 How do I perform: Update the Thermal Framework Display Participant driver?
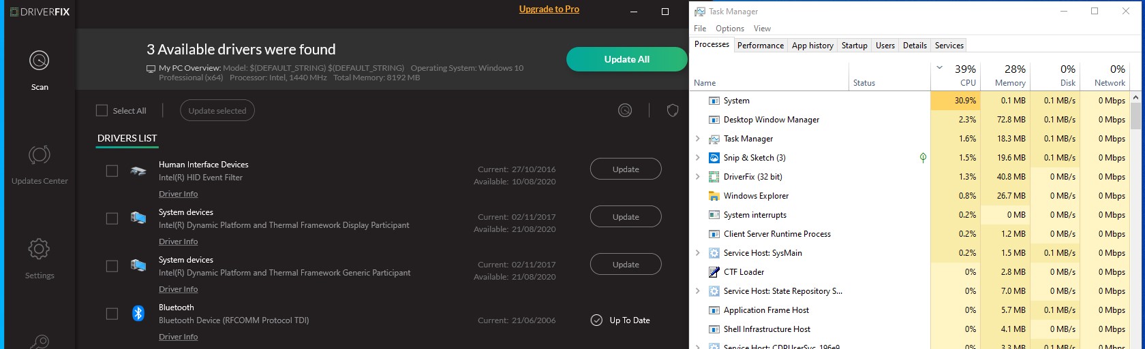[626, 216]
